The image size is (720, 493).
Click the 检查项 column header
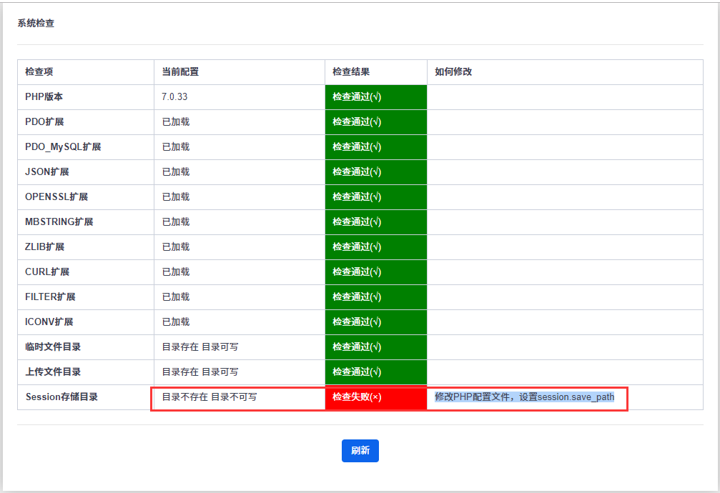click(39, 72)
